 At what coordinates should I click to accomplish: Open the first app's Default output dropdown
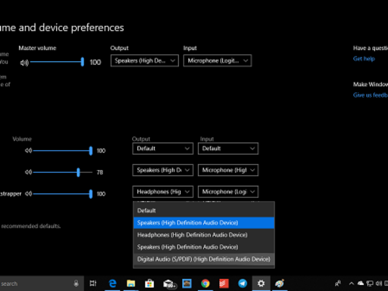pyautogui.click(x=163, y=149)
